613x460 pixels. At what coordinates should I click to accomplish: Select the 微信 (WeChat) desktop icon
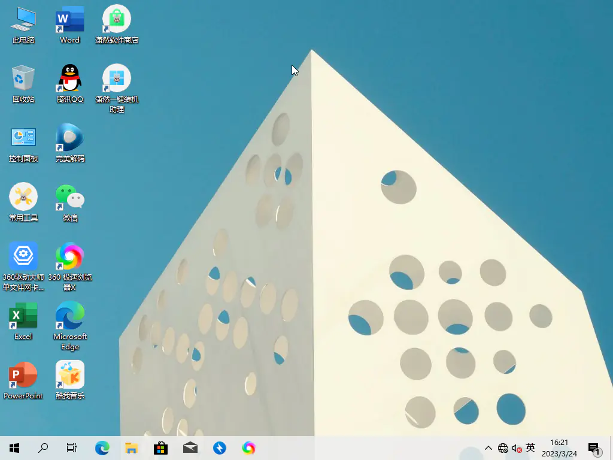point(69,197)
